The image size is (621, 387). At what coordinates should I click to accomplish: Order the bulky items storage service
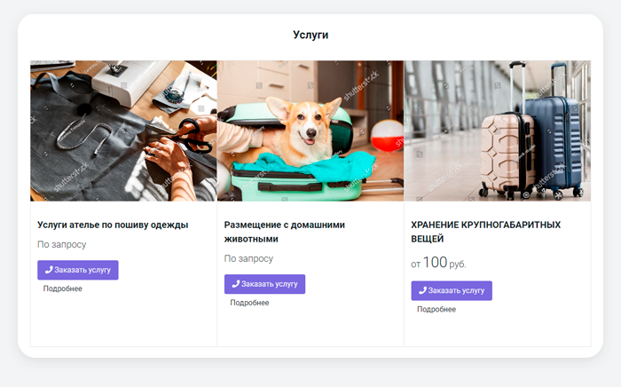coord(452,291)
